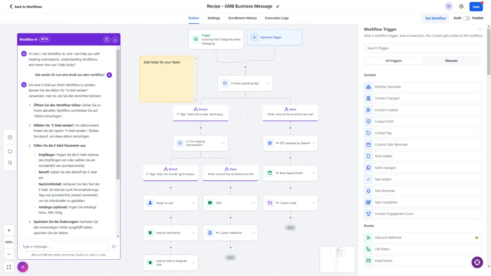Open options menu on 'Is there a pending tag?' node

pos(268,83)
